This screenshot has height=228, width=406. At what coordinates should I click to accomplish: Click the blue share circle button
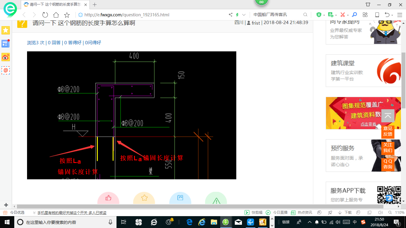point(180,198)
